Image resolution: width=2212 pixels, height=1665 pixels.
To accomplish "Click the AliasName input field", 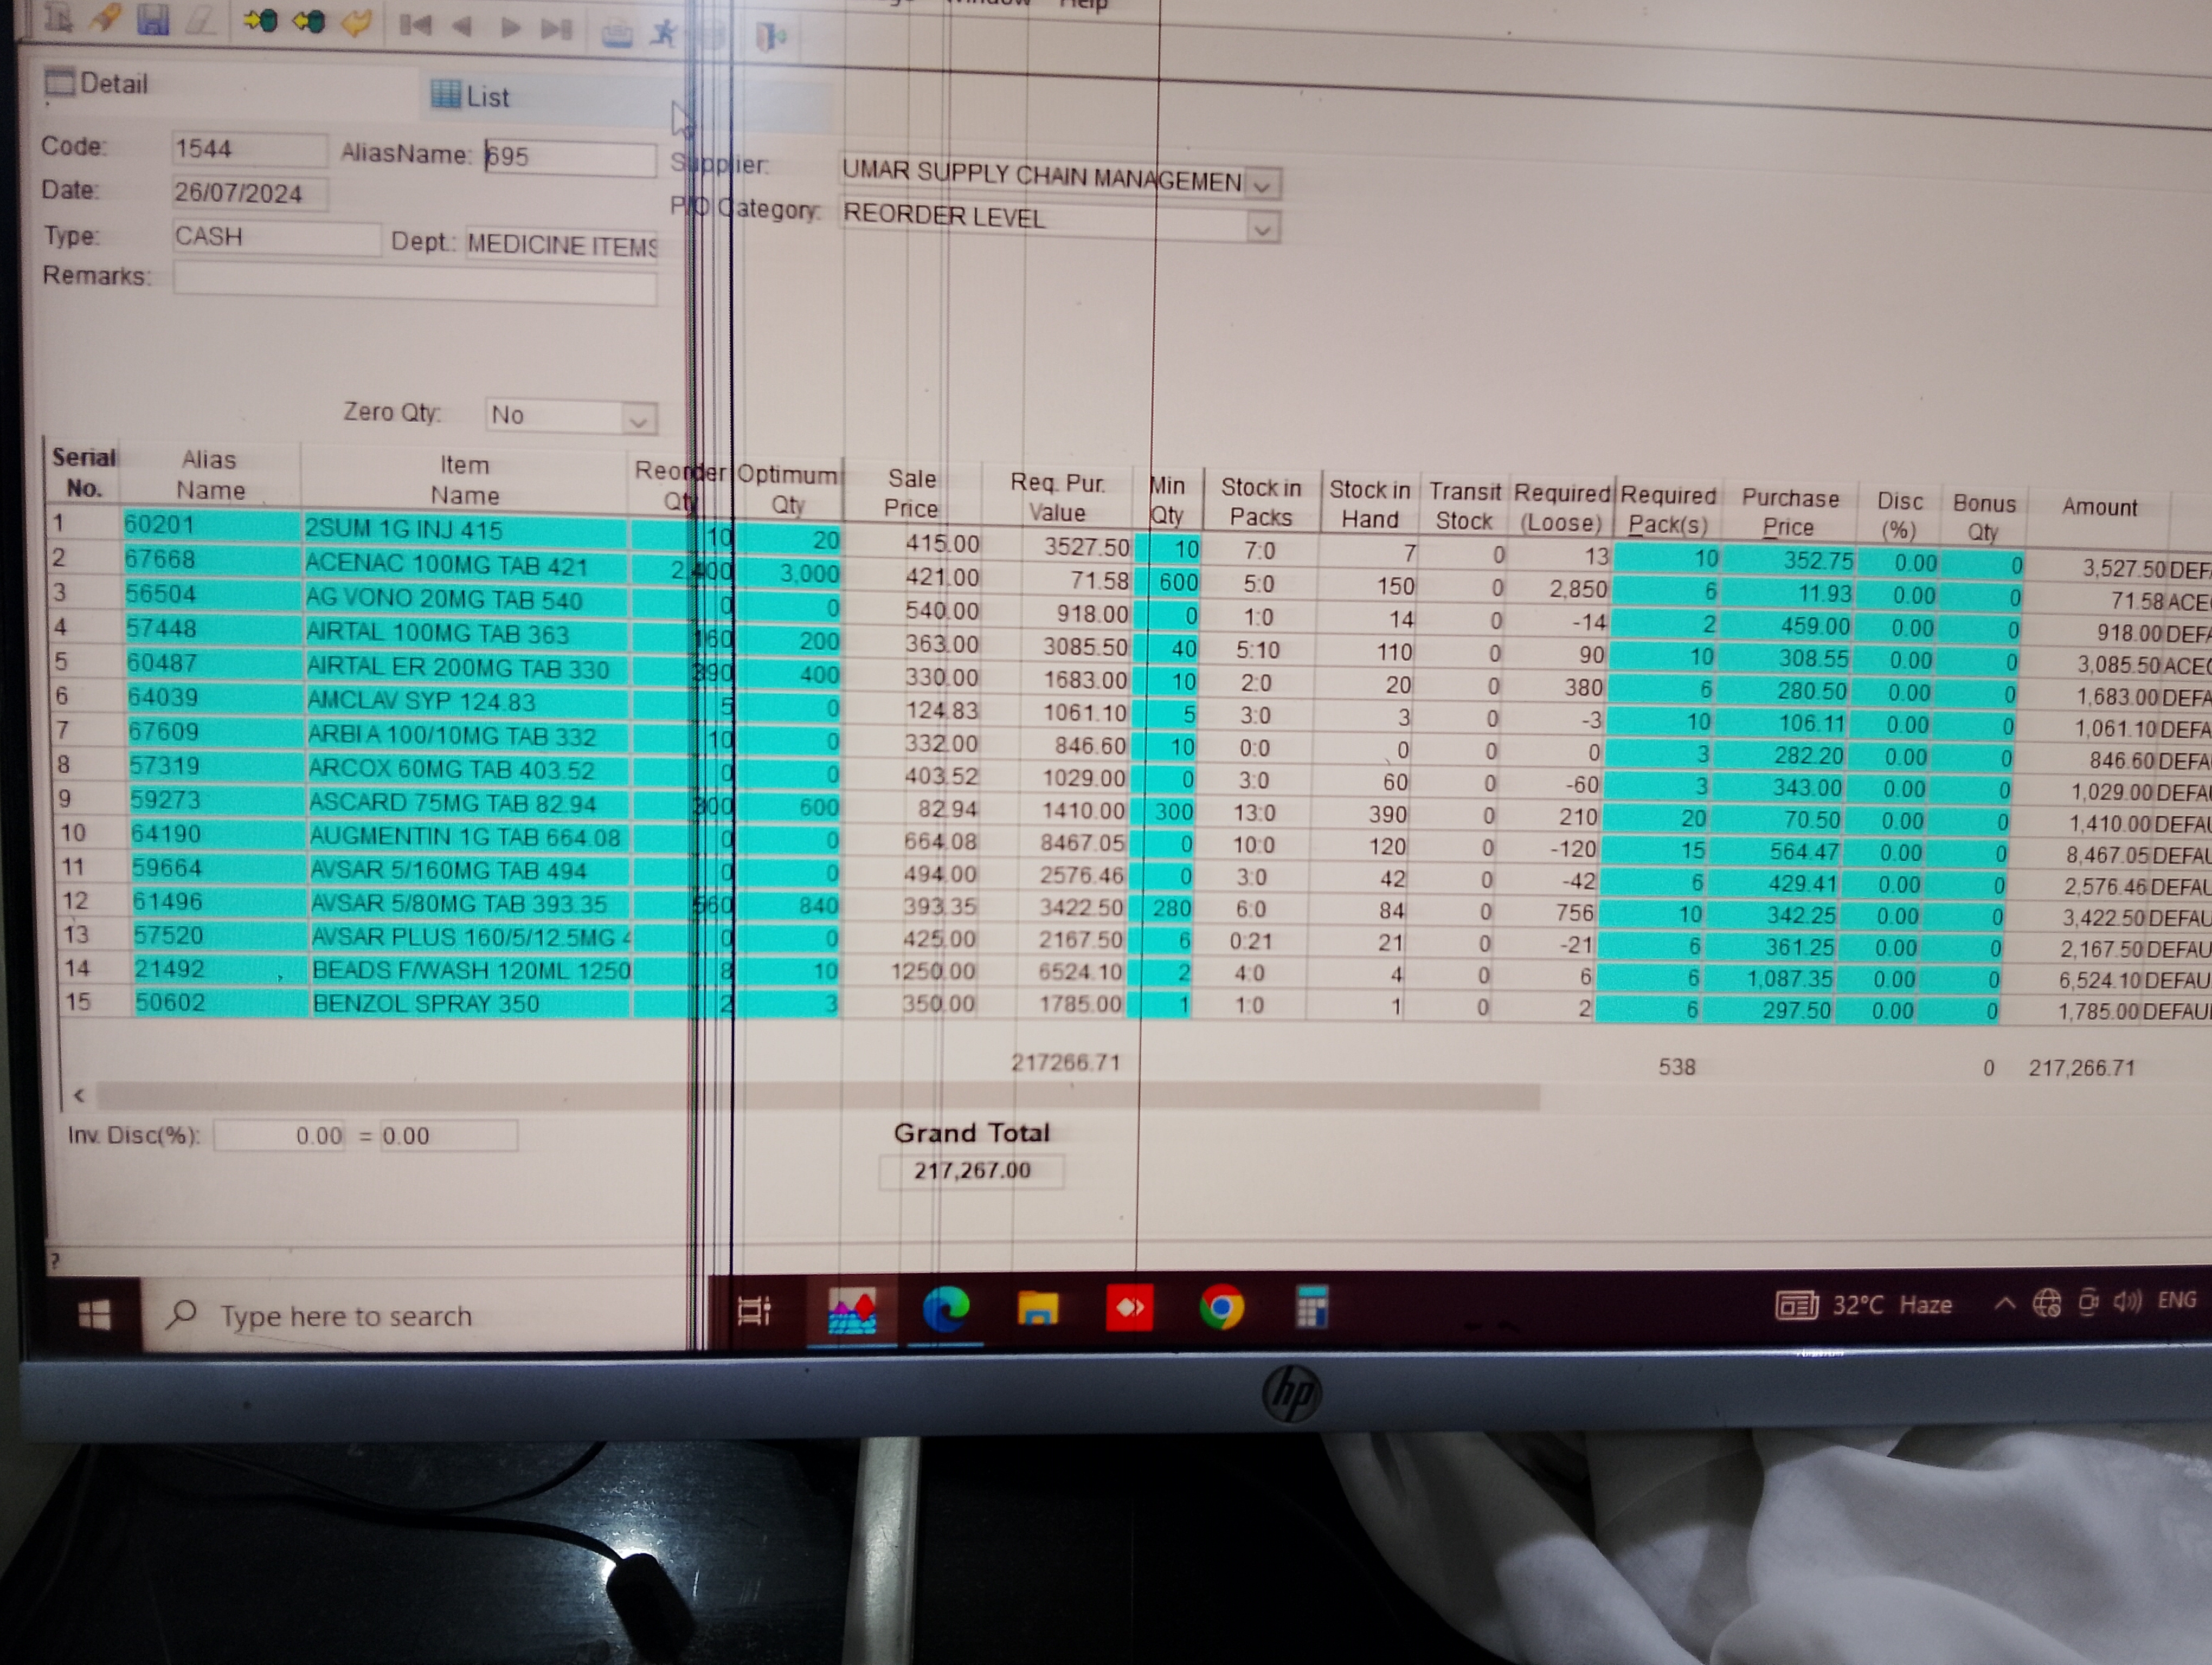I will pos(570,157).
